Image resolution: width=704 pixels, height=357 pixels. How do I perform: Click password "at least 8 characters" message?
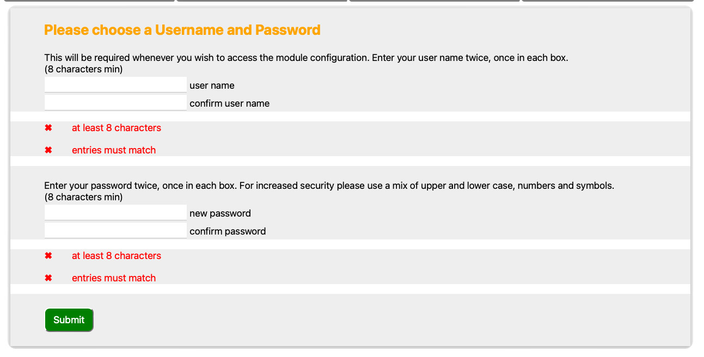117,256
